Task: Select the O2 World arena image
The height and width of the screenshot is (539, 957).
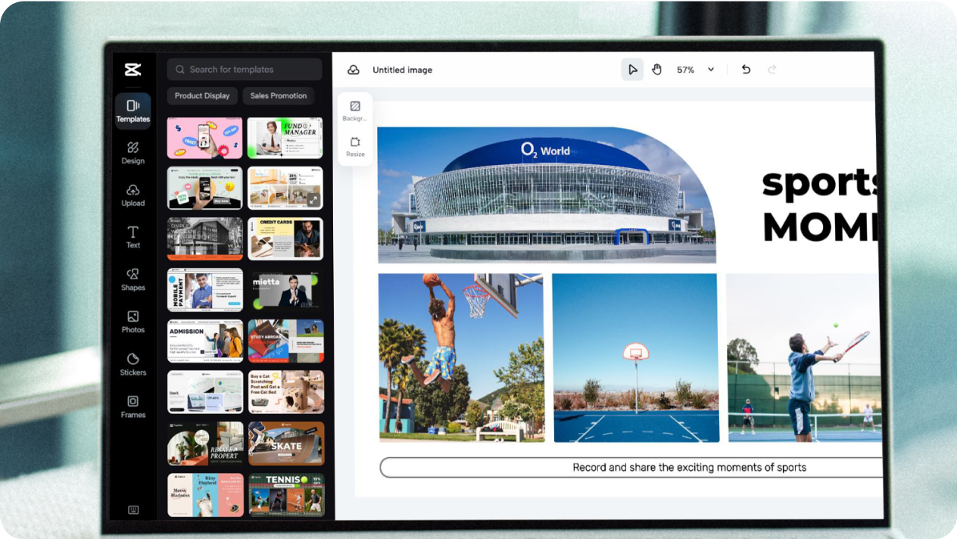Action: pos(546,195)
